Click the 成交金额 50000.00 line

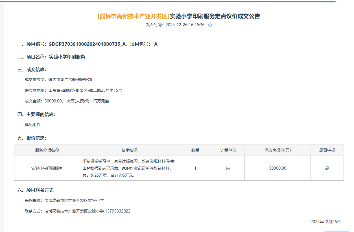(x=67, y=101)
